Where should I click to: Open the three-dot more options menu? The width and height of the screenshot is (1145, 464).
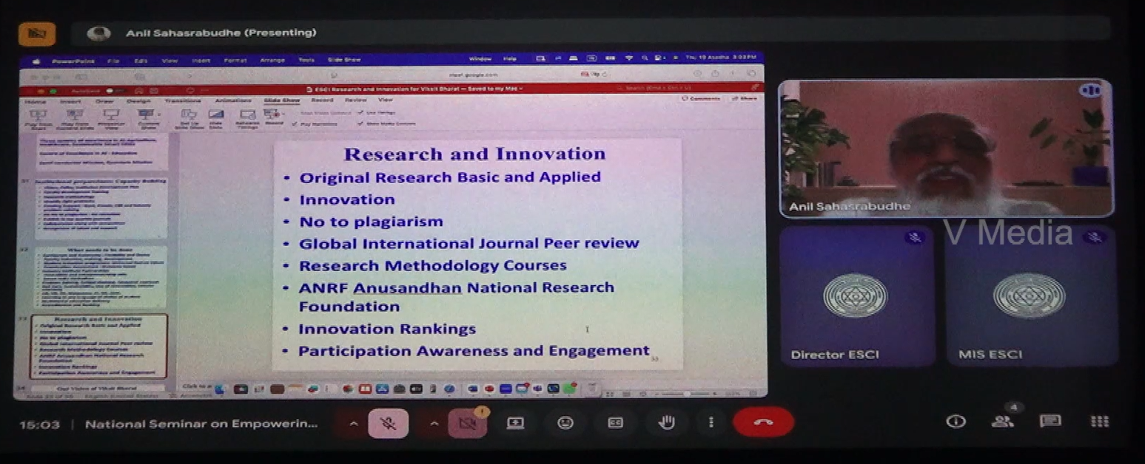(711, 422)
